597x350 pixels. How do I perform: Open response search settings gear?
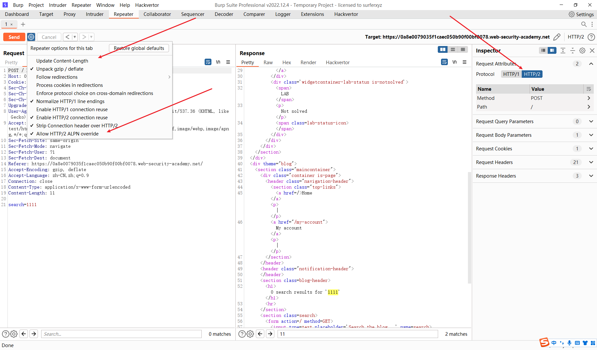[x=250, y=334]
